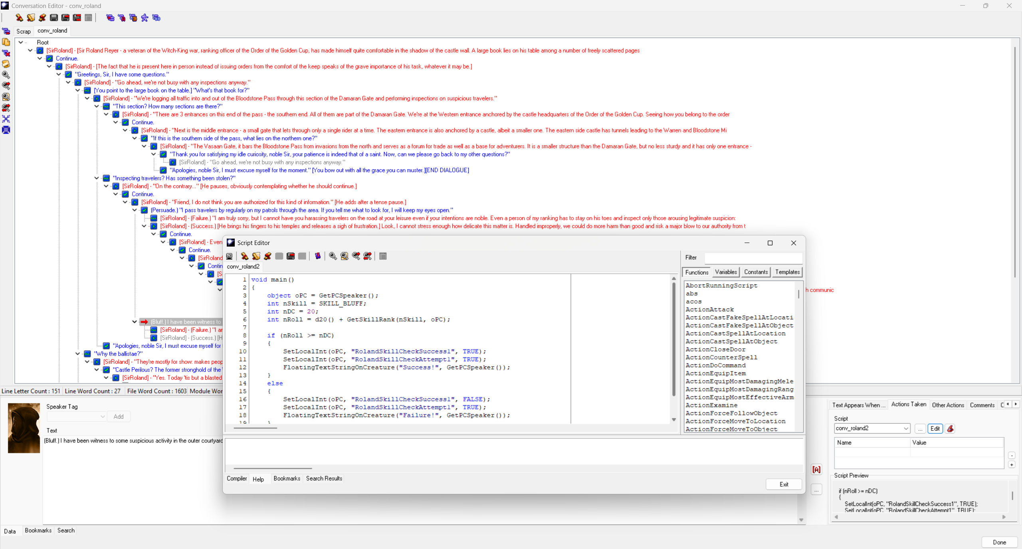Collapse the Root tree node
The width and height of the screenshot is (1022, 549).
pyautogui.click(x=21, y=42)
